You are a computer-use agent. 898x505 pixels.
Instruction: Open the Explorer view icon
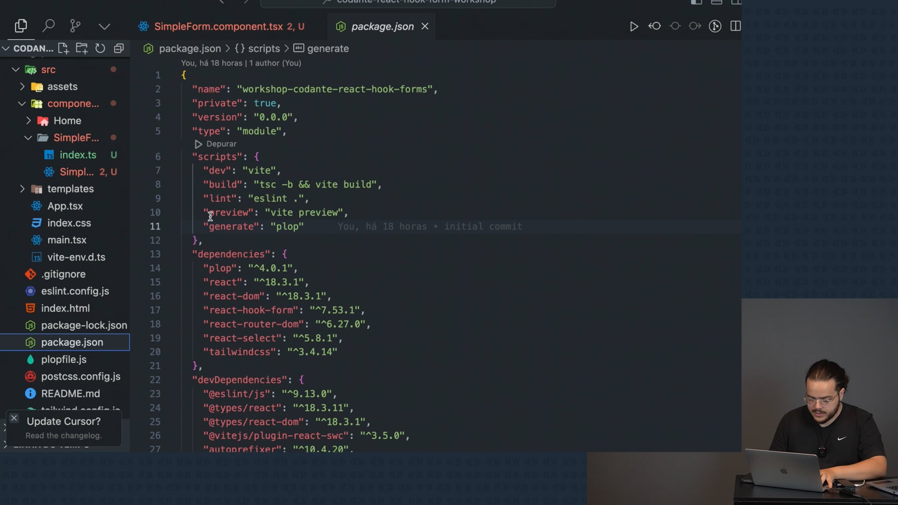tap(21, 26)
